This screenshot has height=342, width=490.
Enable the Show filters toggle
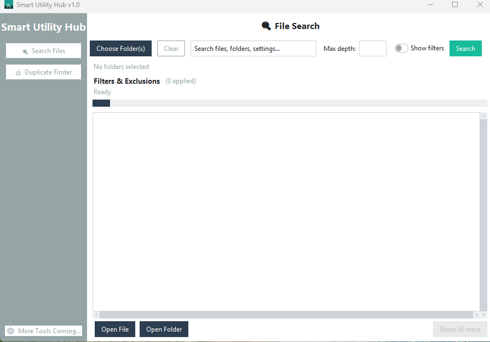[x=401, y=48]
